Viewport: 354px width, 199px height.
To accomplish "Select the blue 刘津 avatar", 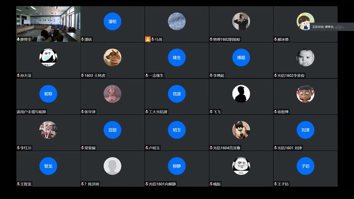I will point(305,130).
